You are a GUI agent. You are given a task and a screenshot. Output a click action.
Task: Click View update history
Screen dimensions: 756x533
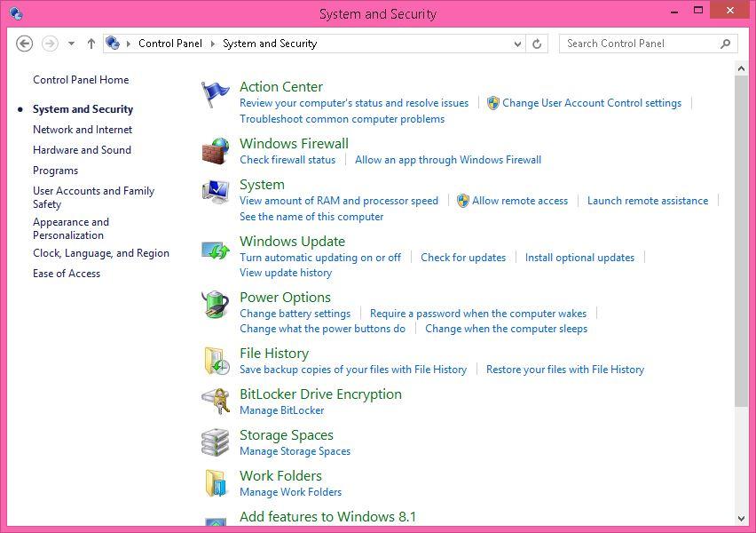pyautogui.click(x=286, y=273)
